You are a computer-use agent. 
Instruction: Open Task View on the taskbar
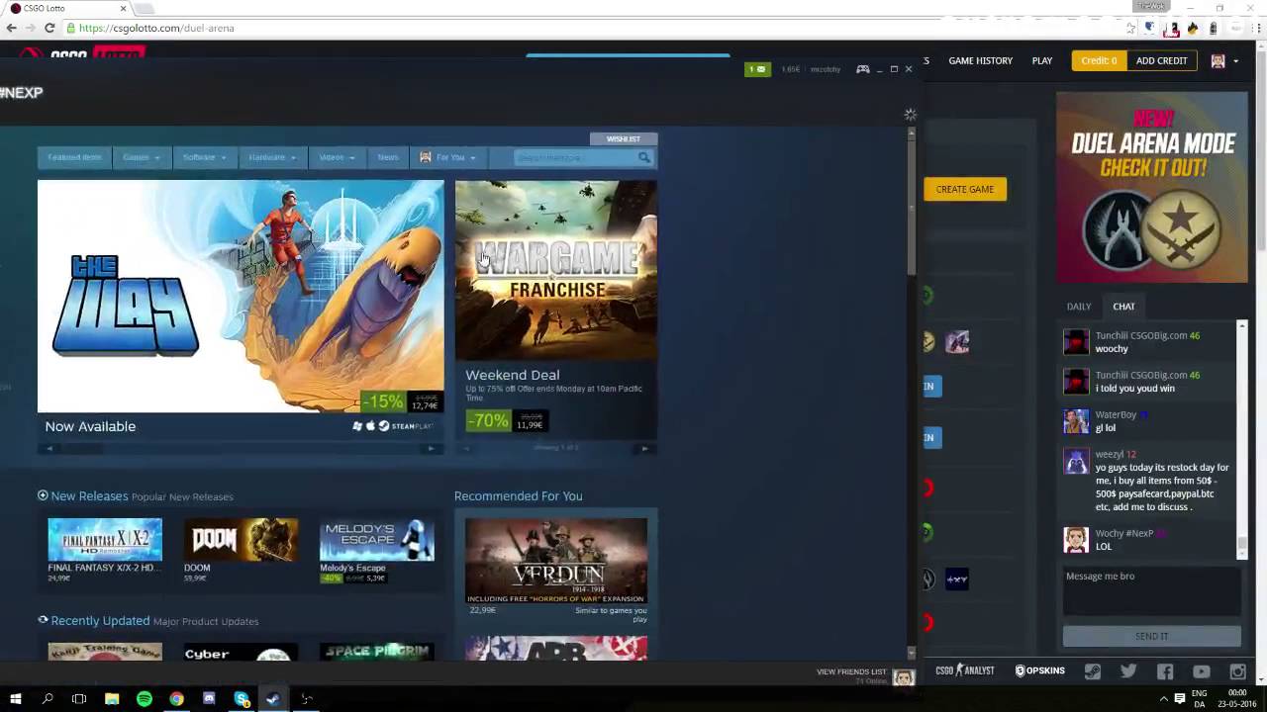point(79,699)
